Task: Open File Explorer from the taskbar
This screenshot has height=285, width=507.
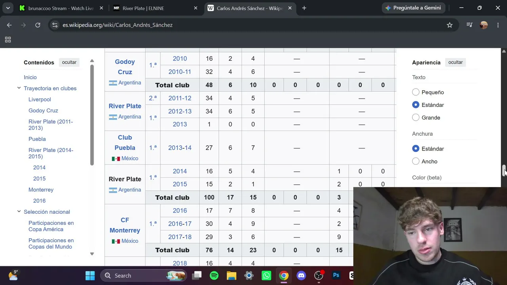Action: click(231, 275)
